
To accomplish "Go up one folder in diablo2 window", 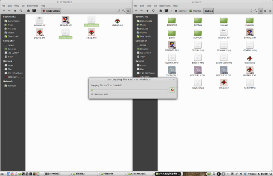I will point(147,11).
